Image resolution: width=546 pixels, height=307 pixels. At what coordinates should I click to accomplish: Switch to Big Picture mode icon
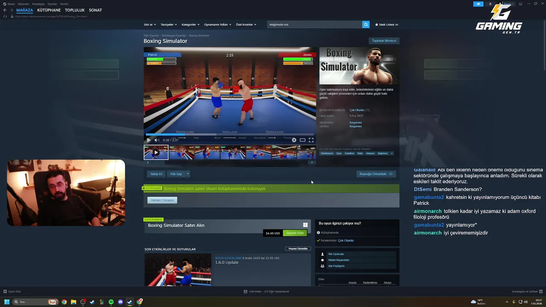click(x=520, y=4)
